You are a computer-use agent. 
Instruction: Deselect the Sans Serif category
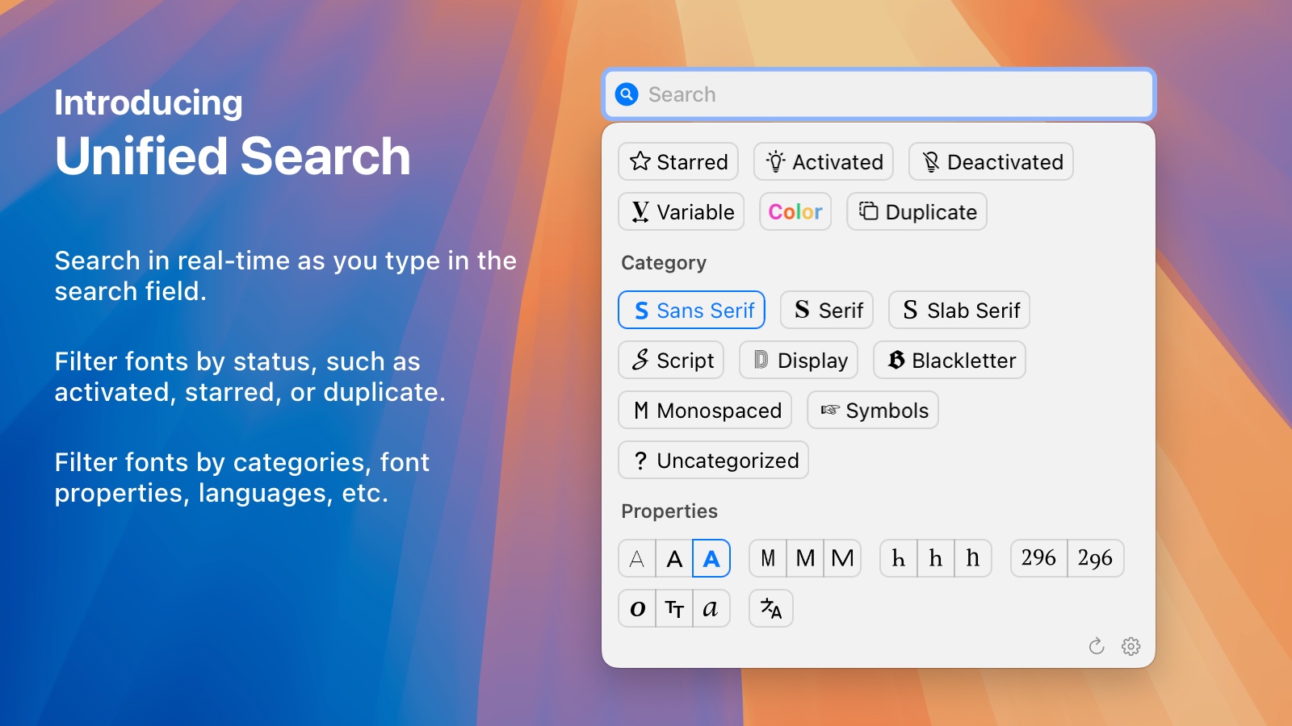pyautogui.click(x=692, y=311)
